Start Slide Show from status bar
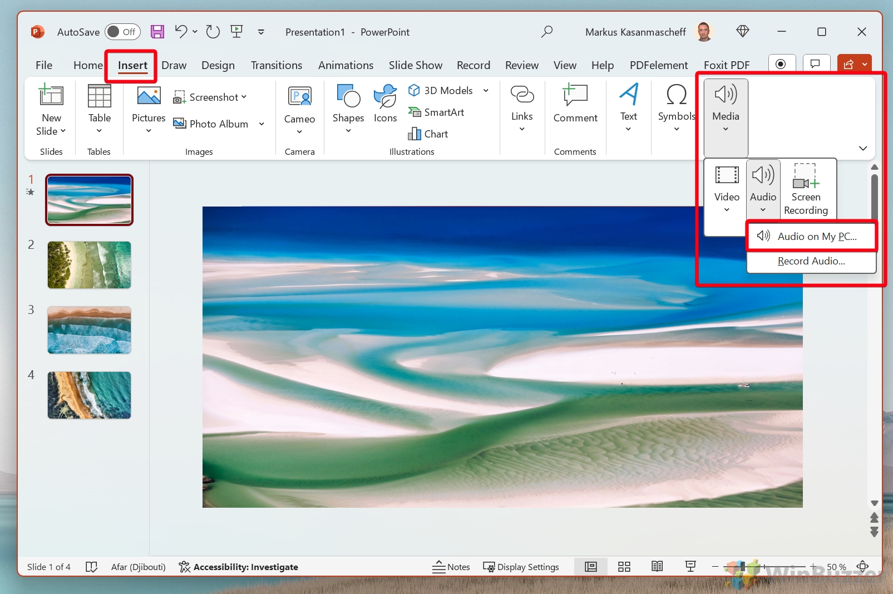The height and width of the screenshot is (594, 893). point(690,567)
